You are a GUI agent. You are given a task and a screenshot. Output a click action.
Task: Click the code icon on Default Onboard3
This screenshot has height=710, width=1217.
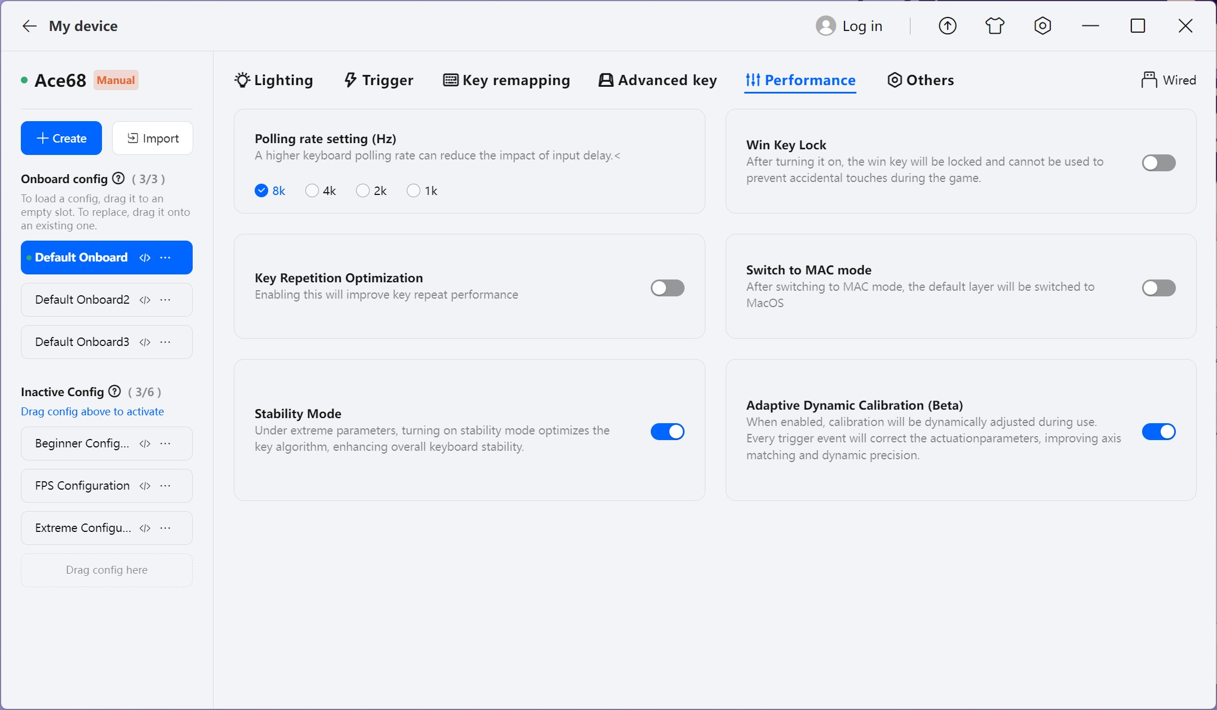tap(145, 342)
